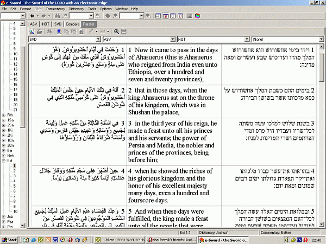Screen dimensions: 326x244
Task: Select Esther chapter 10 in tree
Action: pyautogui.click(x=15, y=211)
